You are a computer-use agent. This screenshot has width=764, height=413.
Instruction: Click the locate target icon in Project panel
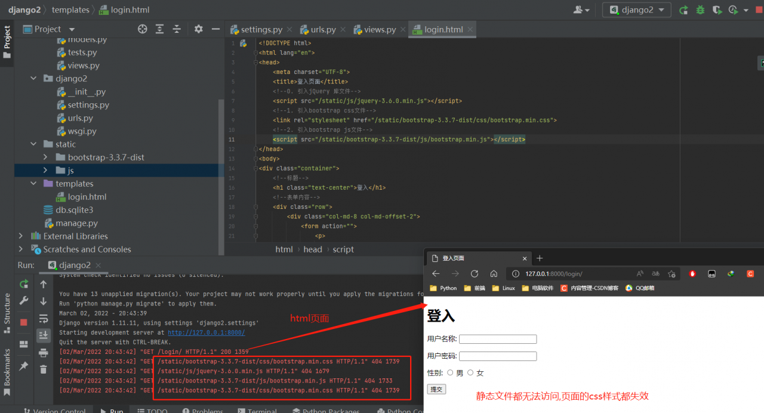pyautogui.click(x=142, y=29)
